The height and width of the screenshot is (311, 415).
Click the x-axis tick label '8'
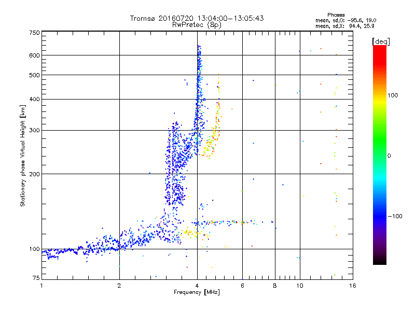pyautogui.click(x=275, y=286)
